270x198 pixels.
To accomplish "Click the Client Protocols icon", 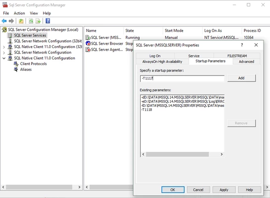I will tap(16, 64).
